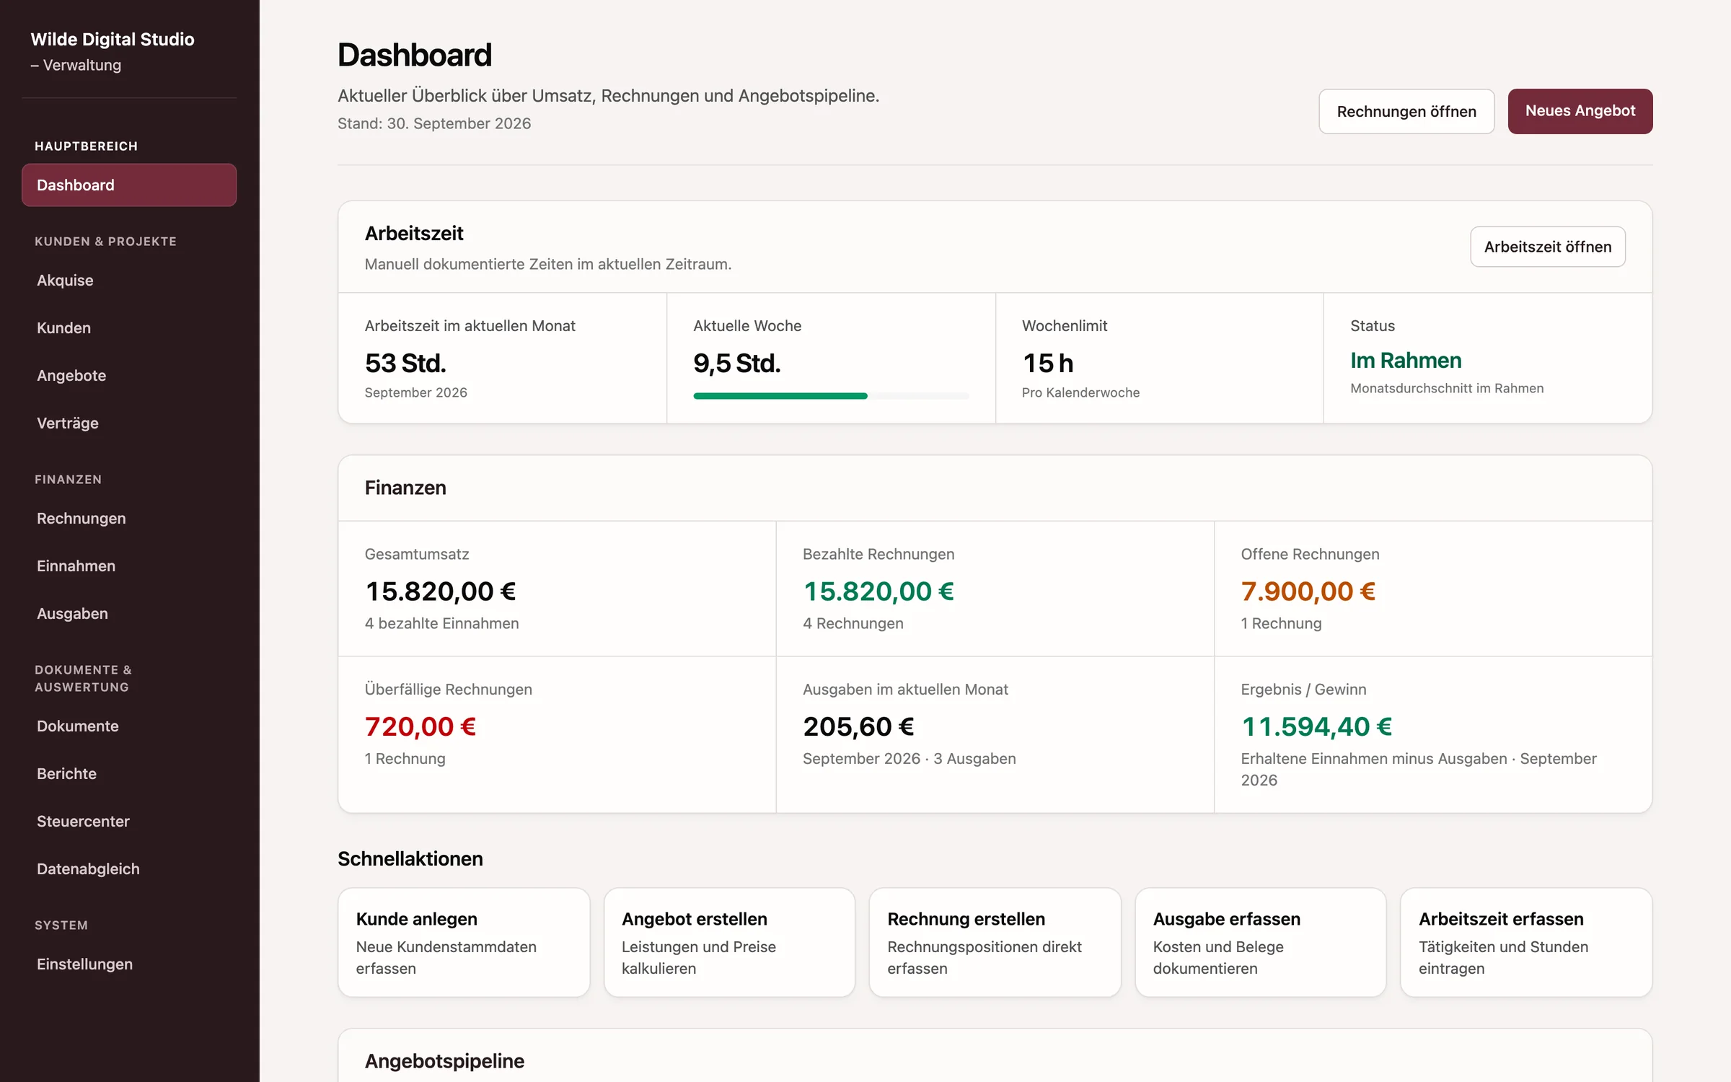Open the Kunden section
Viewport: 1731px width, 1082px height.
pyautogui.click(x=129, y=328)
